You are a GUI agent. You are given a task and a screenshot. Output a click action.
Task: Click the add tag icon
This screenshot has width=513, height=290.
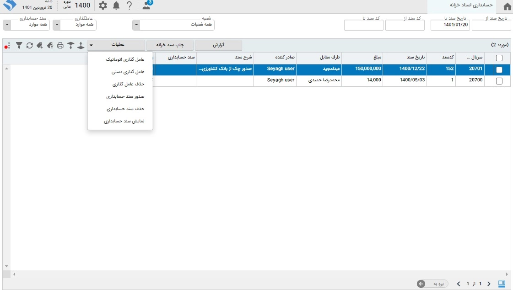[x=40, y=45]
